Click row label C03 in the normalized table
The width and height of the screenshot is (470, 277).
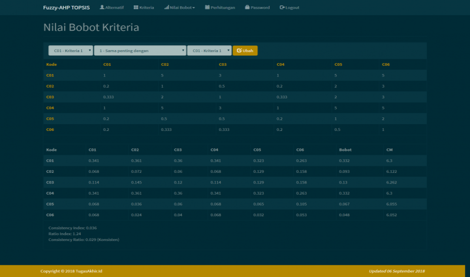point(50,182)
